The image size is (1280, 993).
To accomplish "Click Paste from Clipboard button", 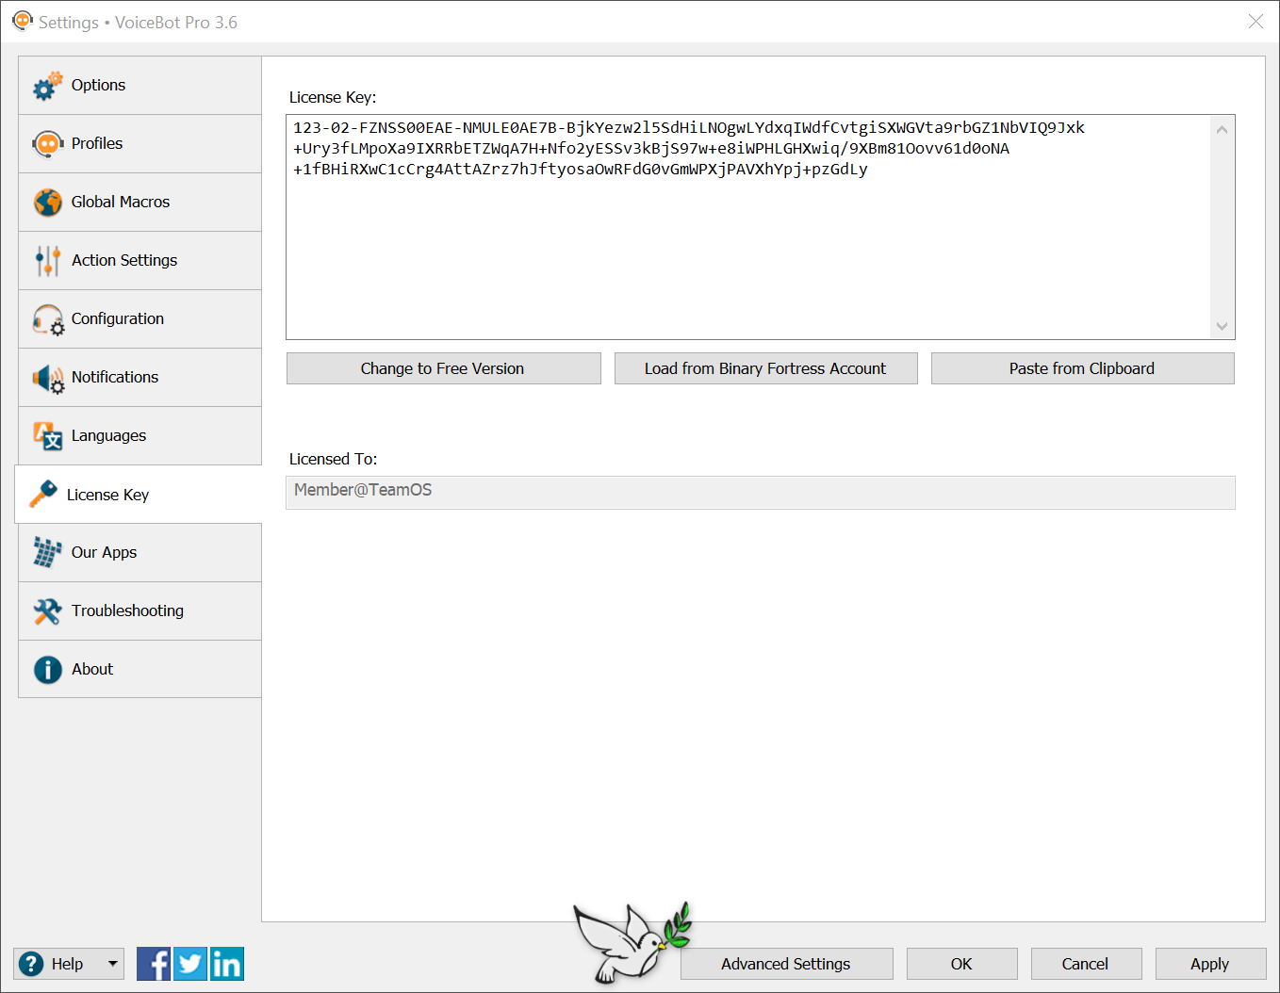I will click(x=1082, y=368).
